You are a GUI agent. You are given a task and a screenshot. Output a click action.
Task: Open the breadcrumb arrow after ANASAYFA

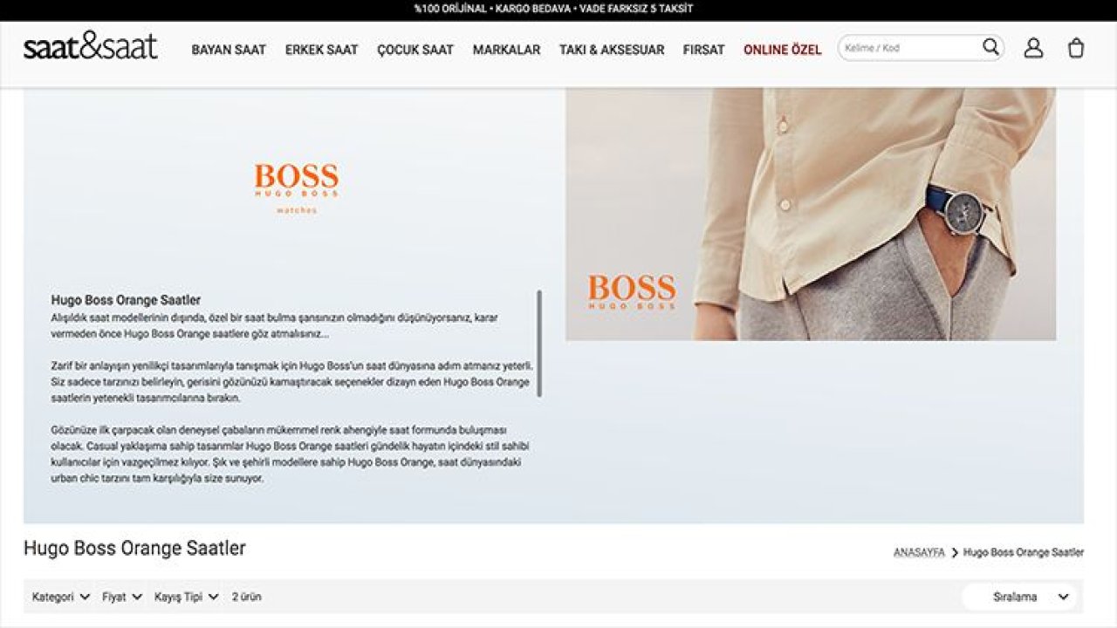(x=954, y=551)
